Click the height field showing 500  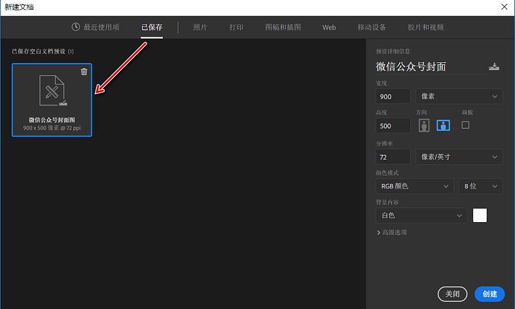click(393, 126)
